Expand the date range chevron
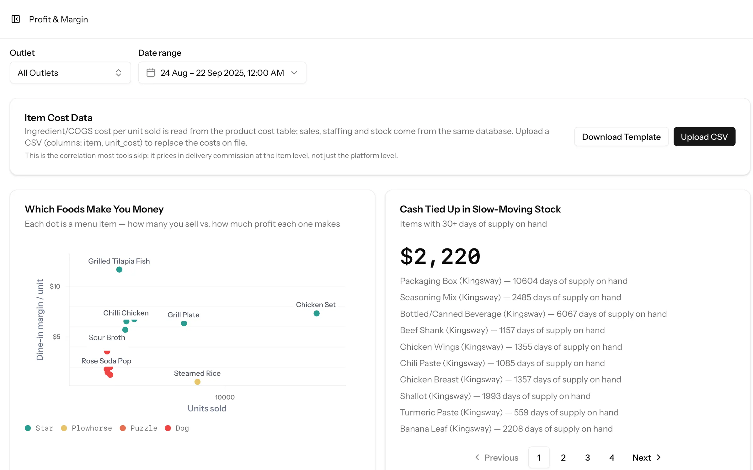The width and height of the screenshot is (753, 470). click(x=294, y=73)
